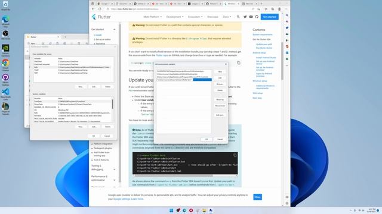The image size is (382, 214).
Task: Select ComSpec row in System variables list
Action: [72, 102]
